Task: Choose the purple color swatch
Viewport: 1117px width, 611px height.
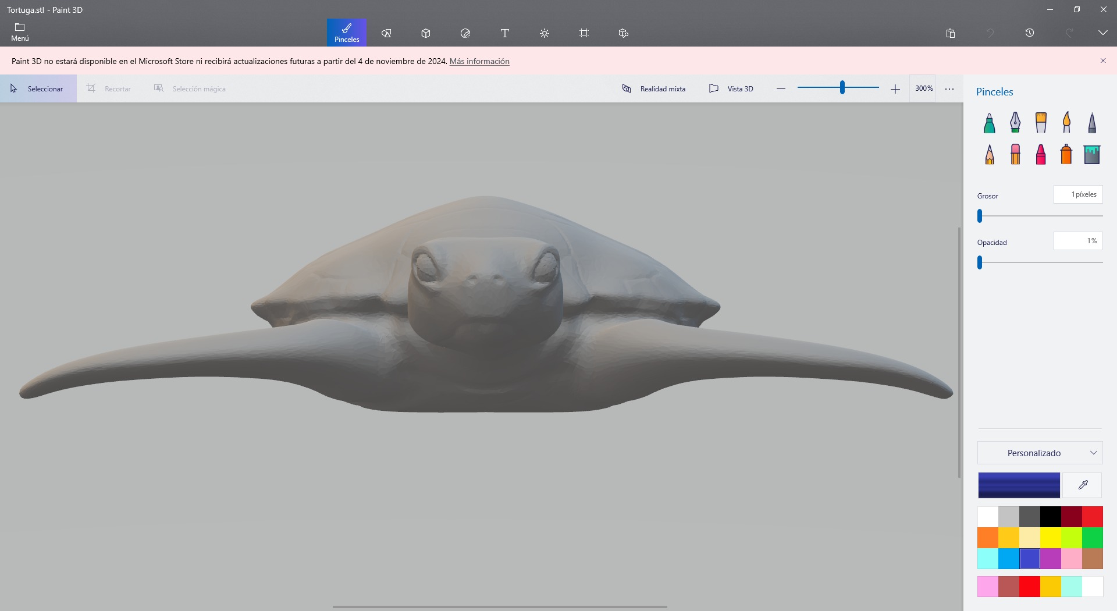Action: click(1051, 559)
